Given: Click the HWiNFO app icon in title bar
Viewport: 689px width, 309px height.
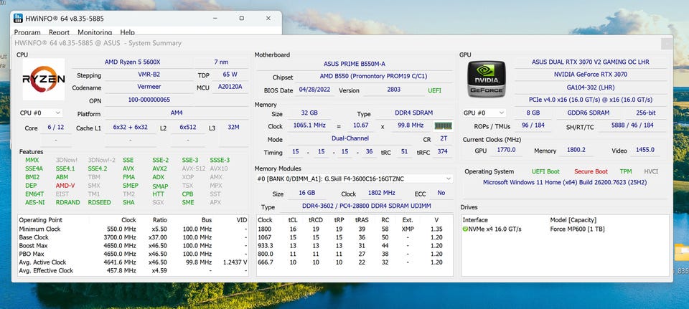Looking at the screenshot, I should click(19, 17).
